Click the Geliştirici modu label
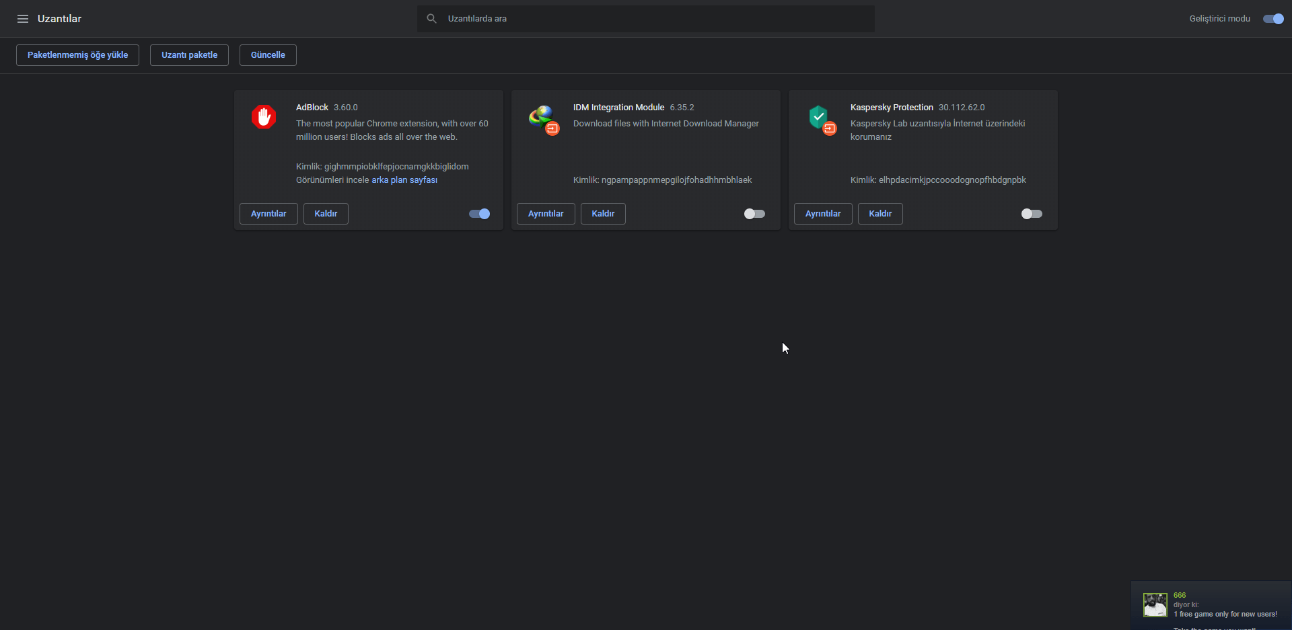 click(x=1220, y=19)
